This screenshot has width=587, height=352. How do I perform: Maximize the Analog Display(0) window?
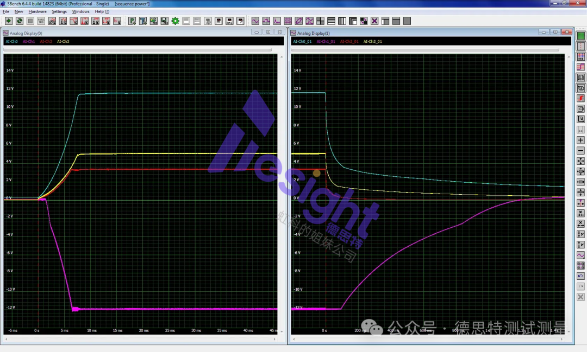point(268,32)
